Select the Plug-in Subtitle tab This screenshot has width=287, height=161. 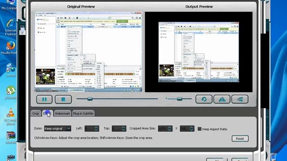point(83,113)
